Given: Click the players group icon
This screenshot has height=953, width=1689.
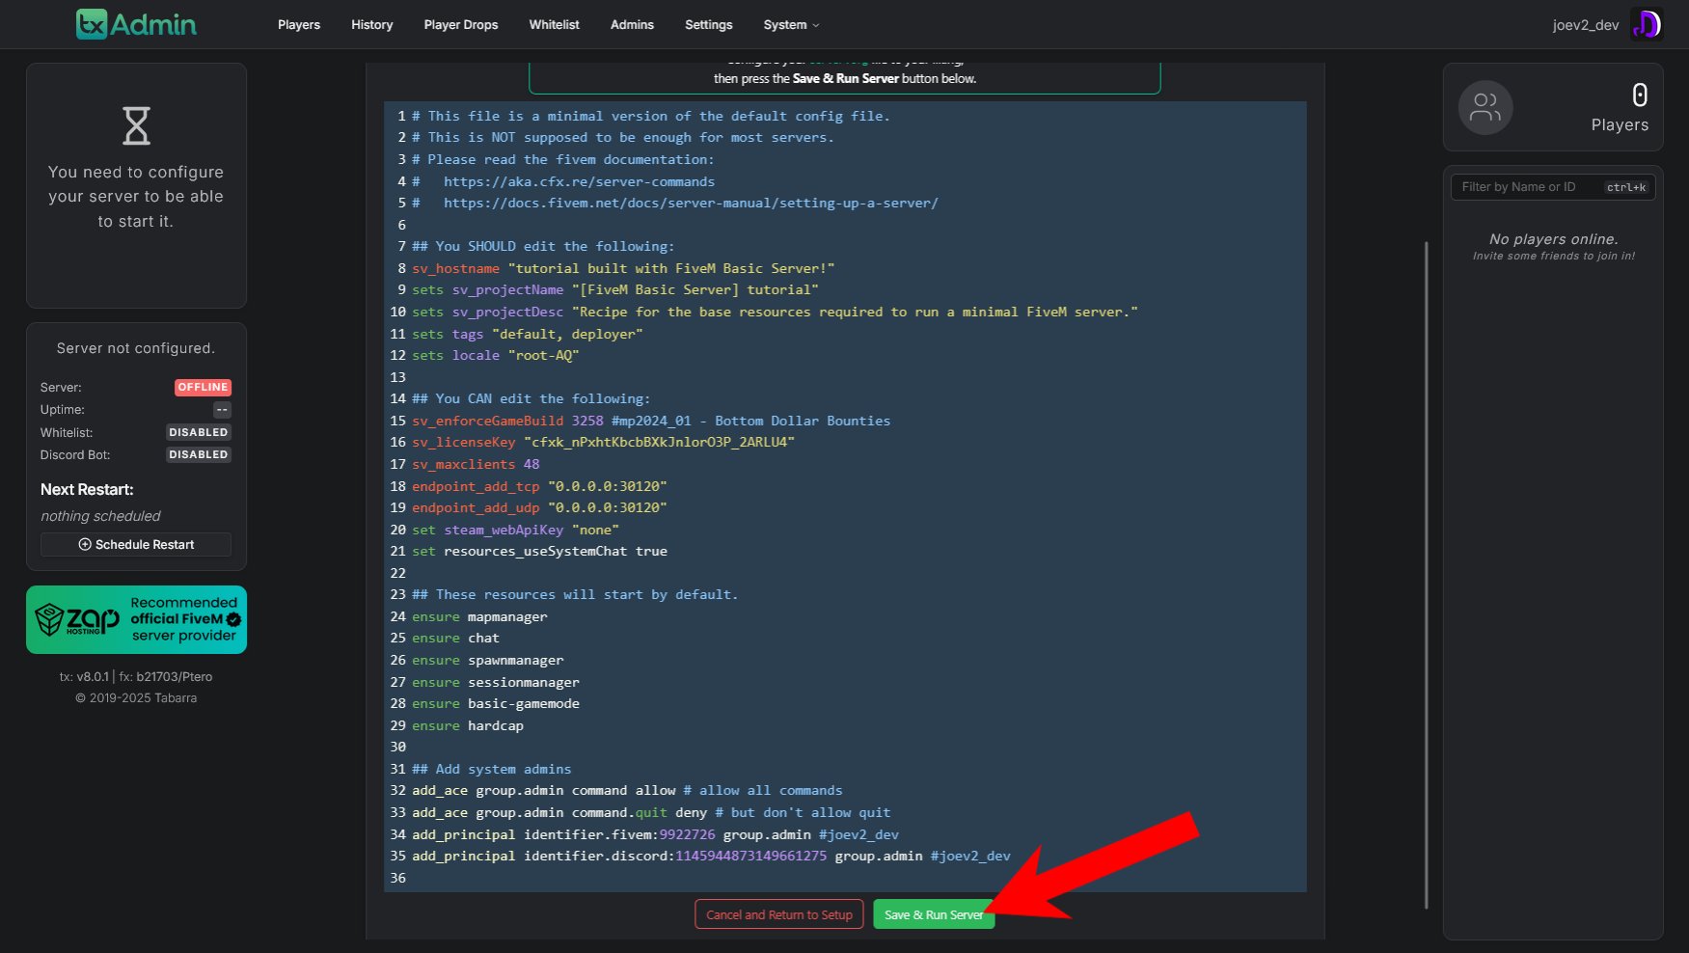Looking at the screenshot, I should [x=1485, y=107].
